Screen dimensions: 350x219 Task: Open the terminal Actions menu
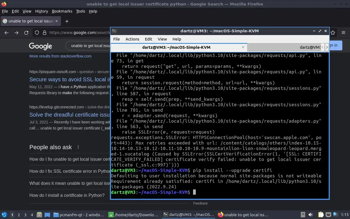(132, 39)
